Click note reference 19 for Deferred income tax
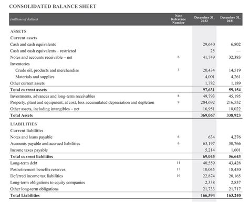The height and width of the screenshot is (202, 249). [x=178, y=176]
